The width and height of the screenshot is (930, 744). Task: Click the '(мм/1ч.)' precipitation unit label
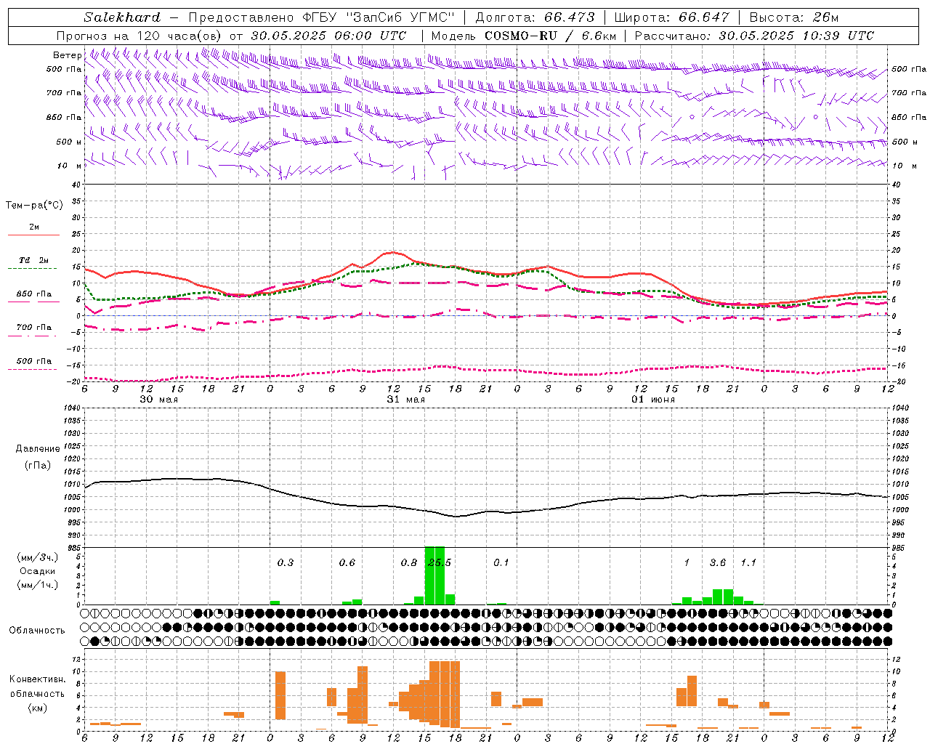point(37,585)
